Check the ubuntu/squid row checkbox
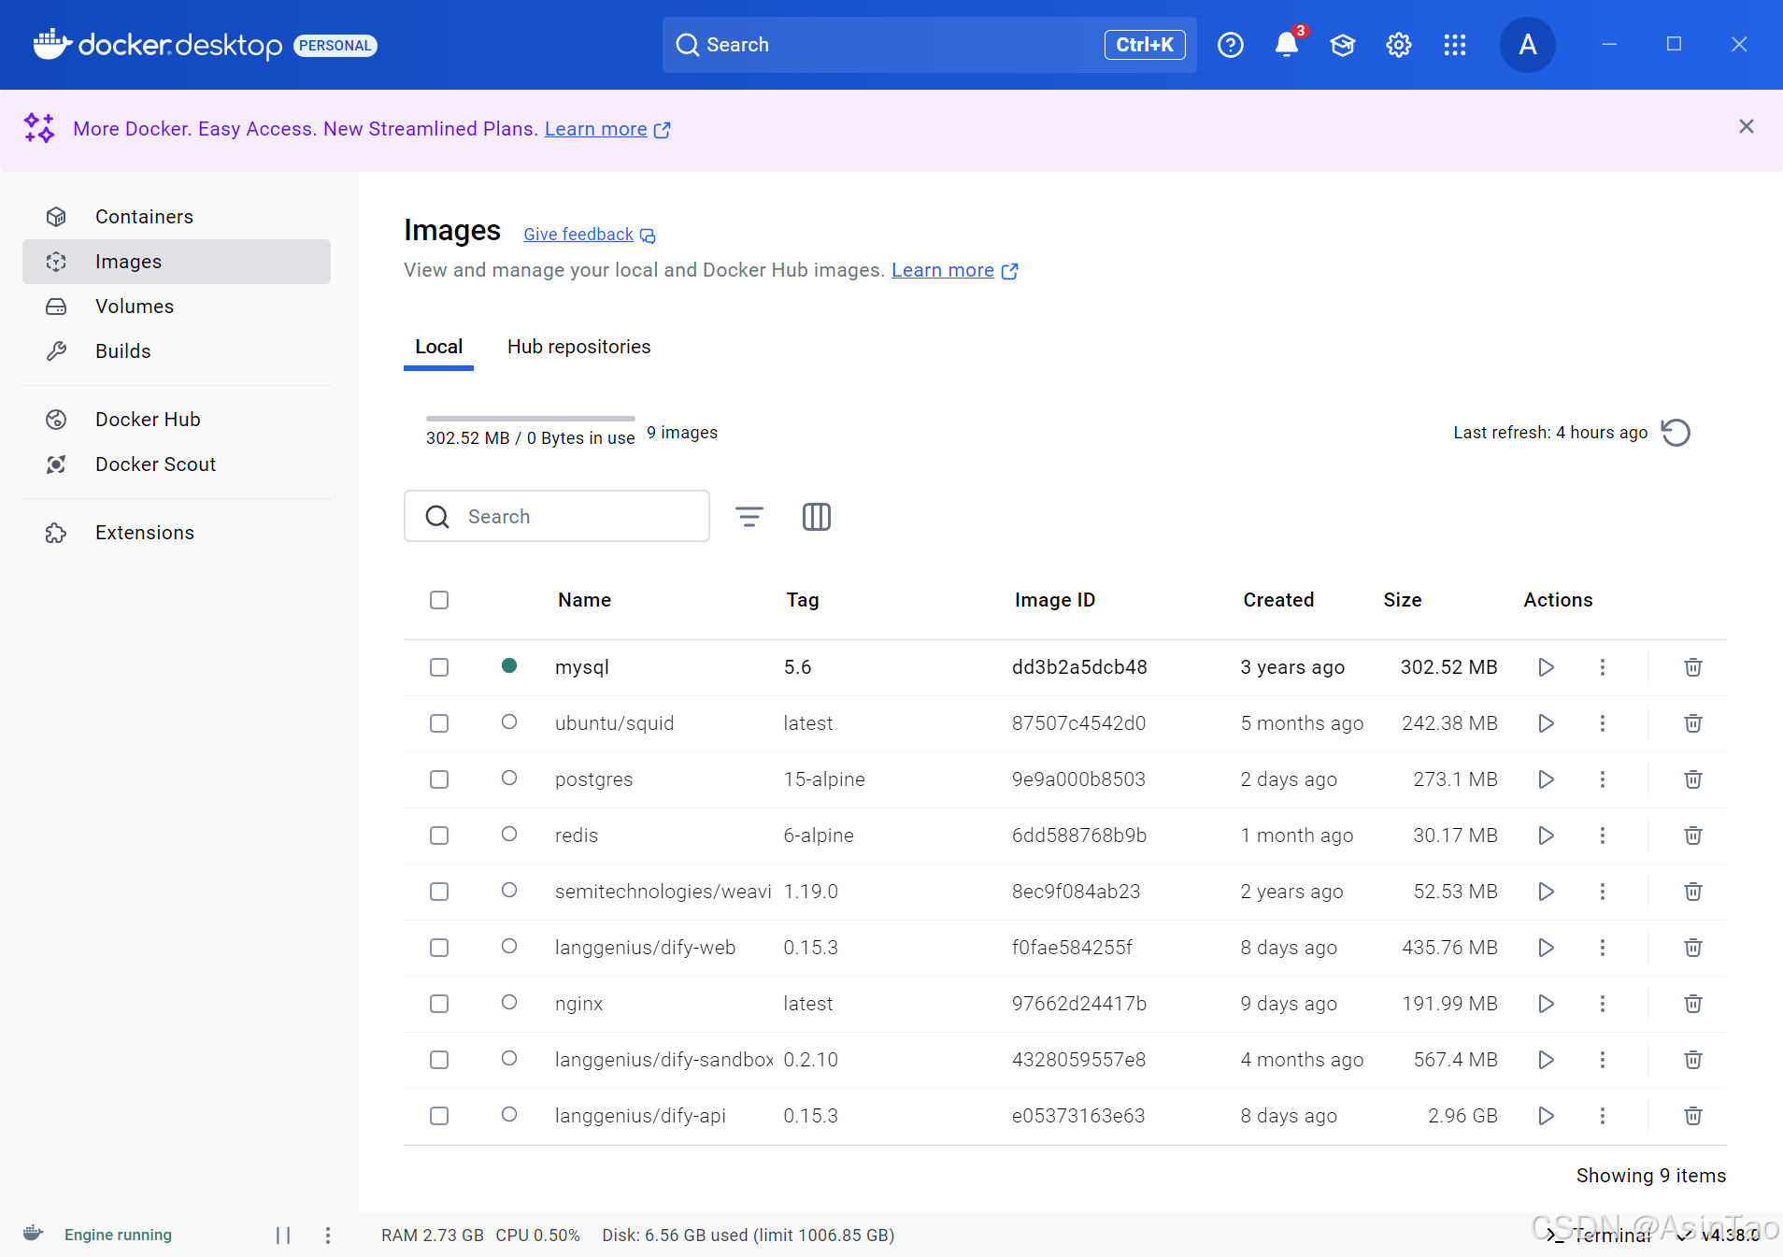1783x1257 pixels. click(x=439, y=723)
